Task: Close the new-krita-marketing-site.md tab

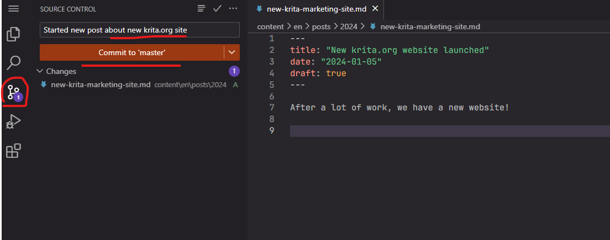Action: click(x=376, y=9)
